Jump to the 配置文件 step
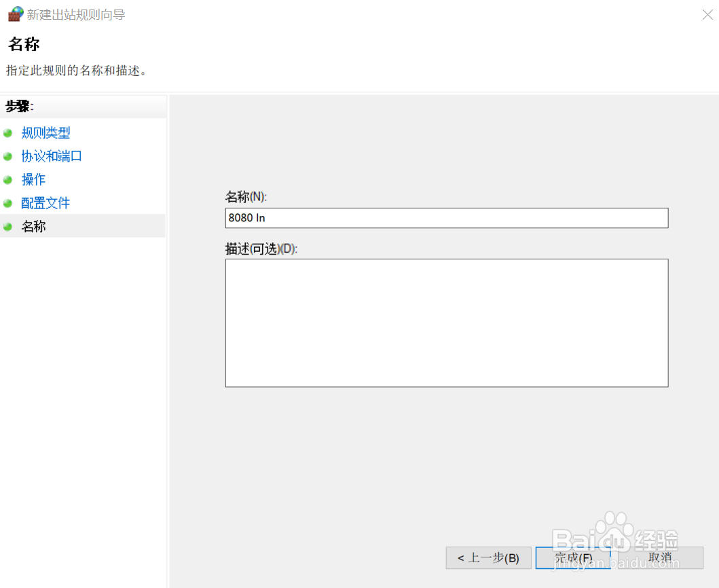 (x=45, y=203)
